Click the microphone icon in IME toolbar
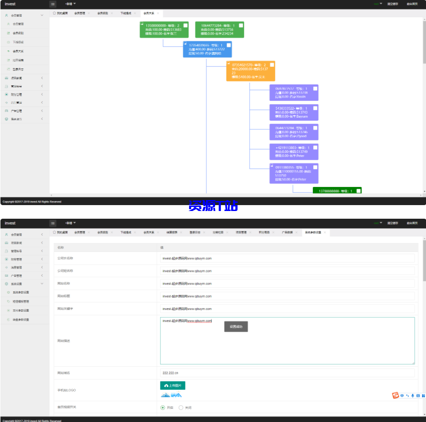Viewport: 426px width, 422px height. pyautogui.click(x=412, y=396)
